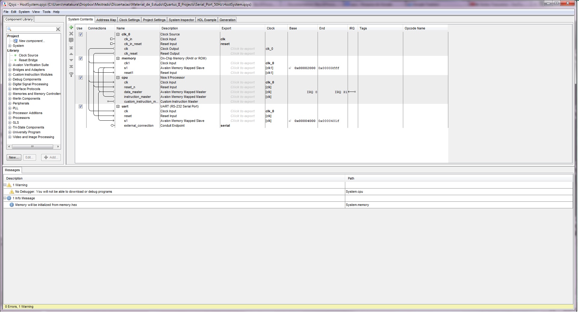This screenshot has height=314, width=579.
Task: Click the lock icon beside base 0x00004000
Action: [x=290, y=121]
